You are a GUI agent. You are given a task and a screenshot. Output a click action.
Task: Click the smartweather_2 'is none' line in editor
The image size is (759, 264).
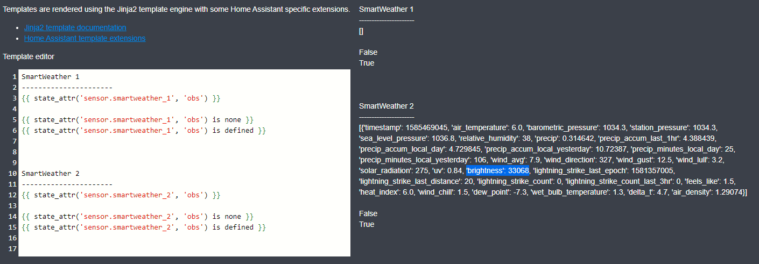point(137,217)
